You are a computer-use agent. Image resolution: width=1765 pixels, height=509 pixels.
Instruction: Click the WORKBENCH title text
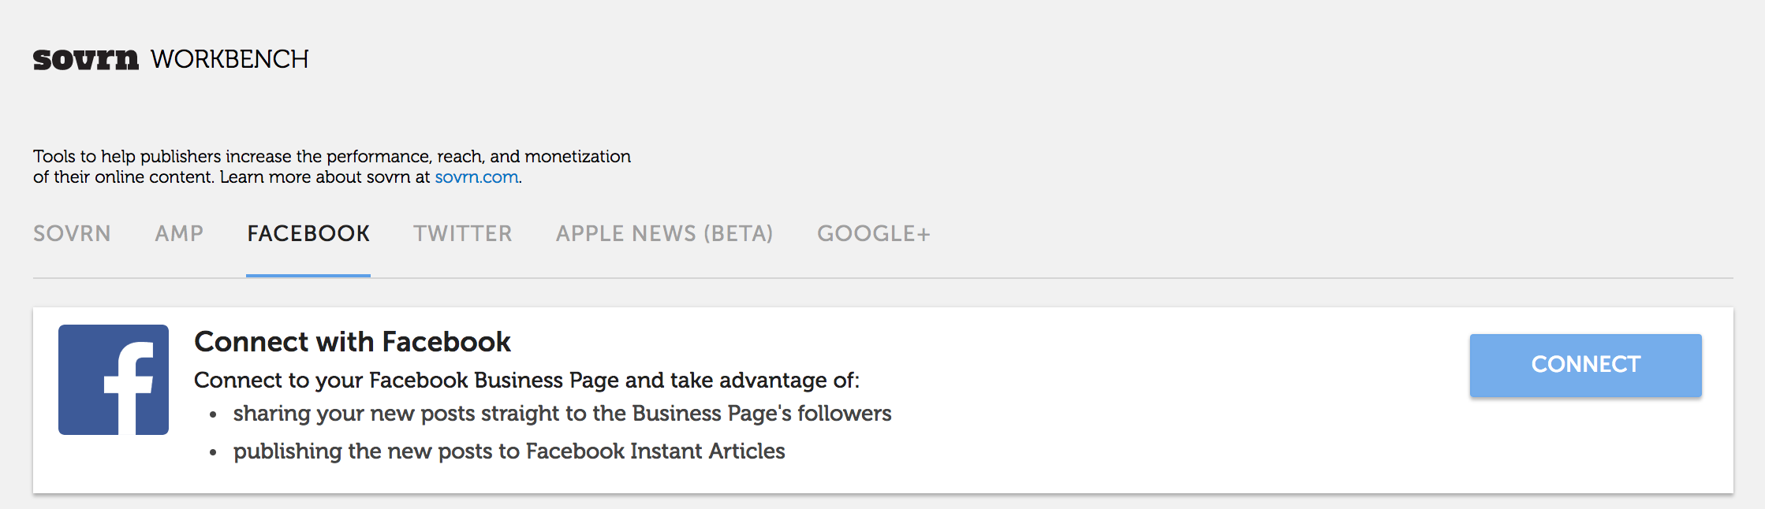[229, 59]
